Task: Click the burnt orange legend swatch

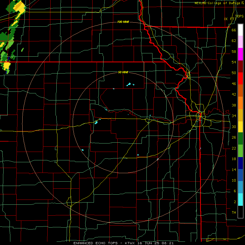Action: 240,90
